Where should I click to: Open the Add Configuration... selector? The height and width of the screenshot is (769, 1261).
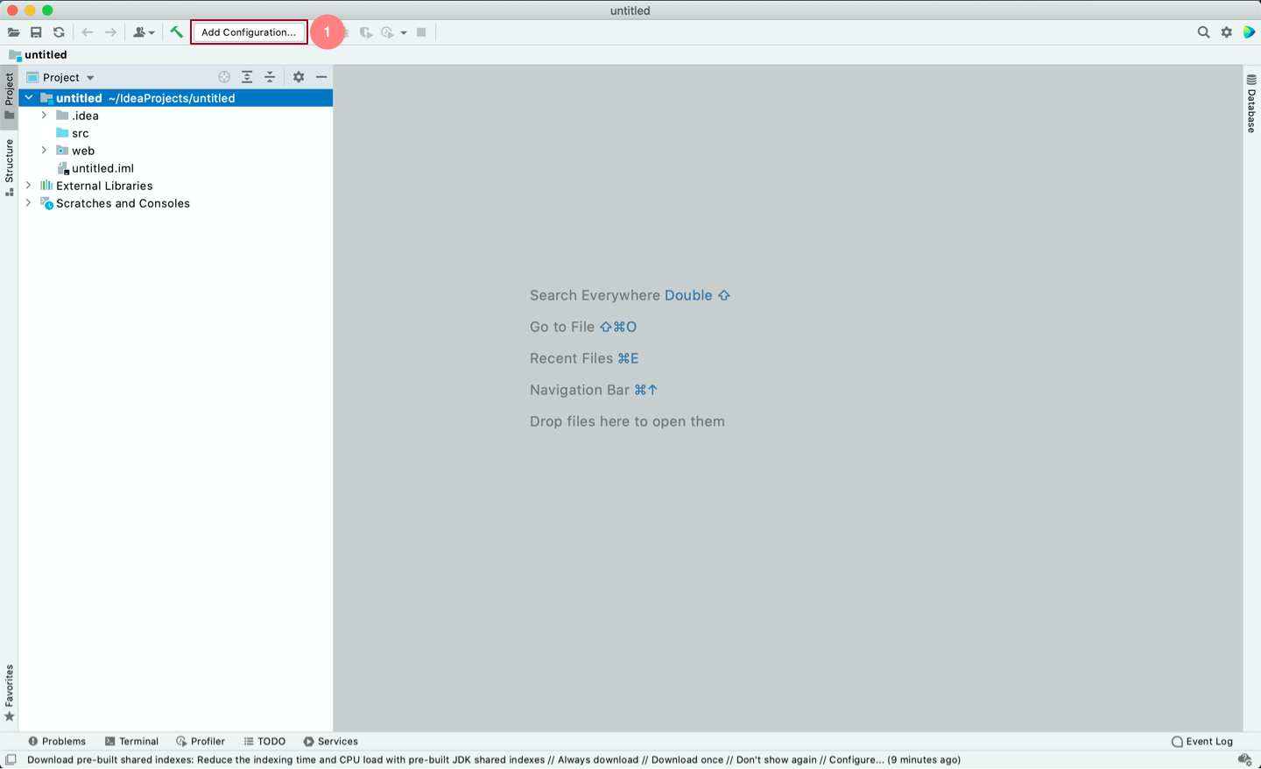pos(249,32)
